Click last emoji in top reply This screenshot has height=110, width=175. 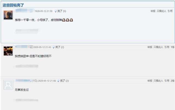click(x=71, y=20)
